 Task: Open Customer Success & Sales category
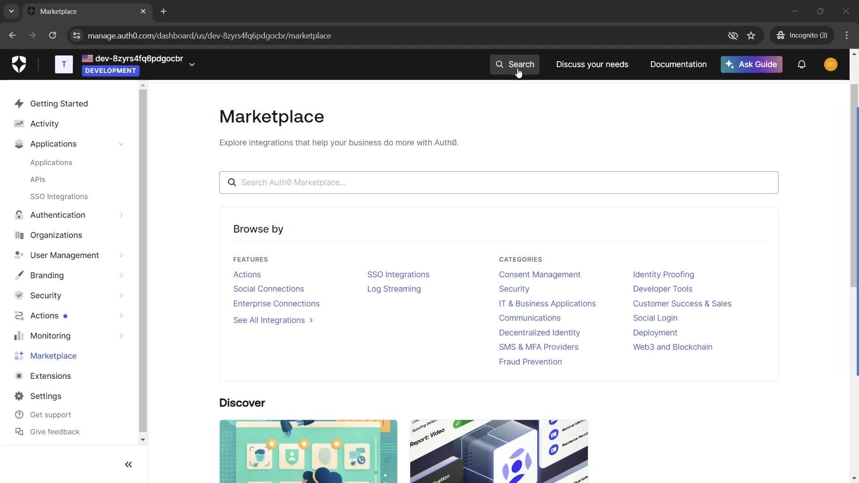[682, 304]
